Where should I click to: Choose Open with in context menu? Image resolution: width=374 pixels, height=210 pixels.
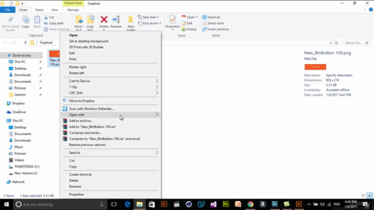click(110, 115)
